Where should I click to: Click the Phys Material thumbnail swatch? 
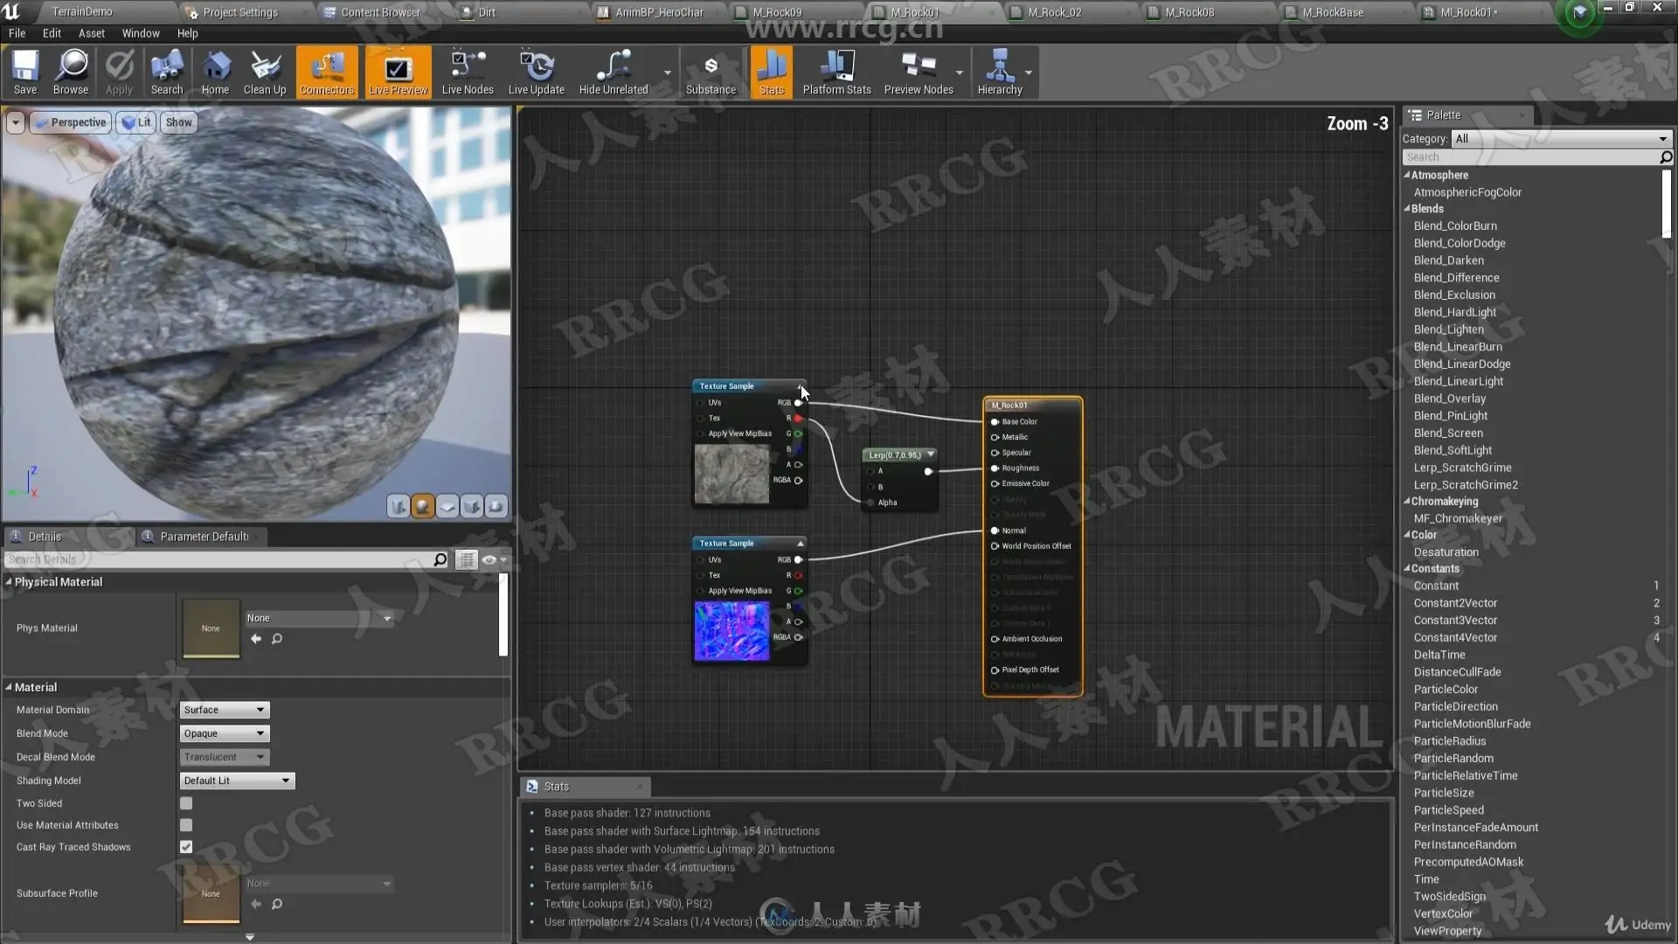(211, 628)
